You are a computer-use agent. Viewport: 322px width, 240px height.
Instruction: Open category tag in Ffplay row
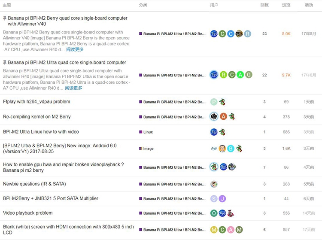click(172, 102)
